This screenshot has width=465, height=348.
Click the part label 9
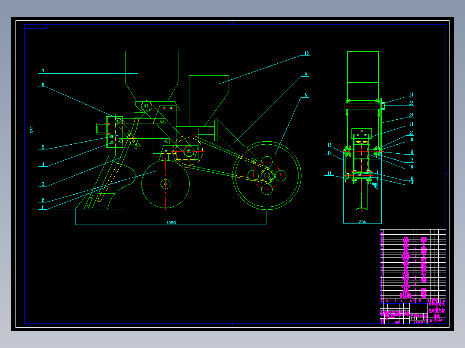pyautogui.click(x=306, y=75)
